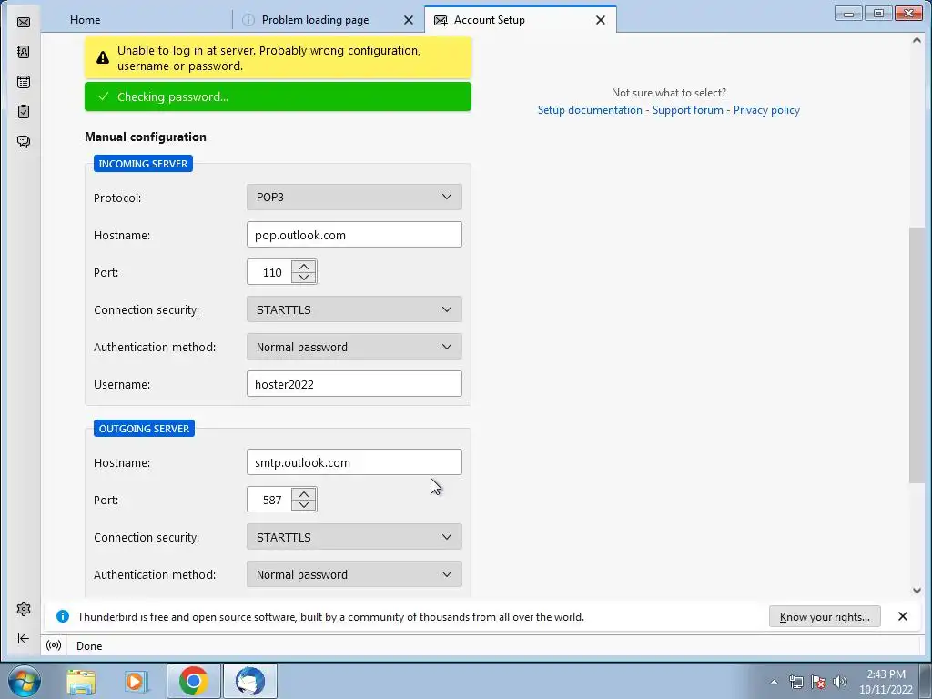Click the INCOMING SERVER section label
This screenshot has height=699, width=932.
143,164
